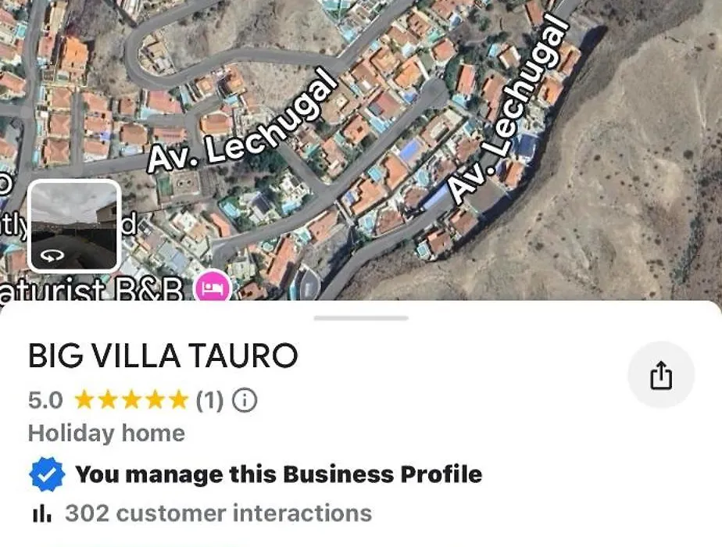This screenshot has height=547, width=722.
Task: Tap the Naturist B&B map label
Action: pyautogui.click(x=92, y=290)
